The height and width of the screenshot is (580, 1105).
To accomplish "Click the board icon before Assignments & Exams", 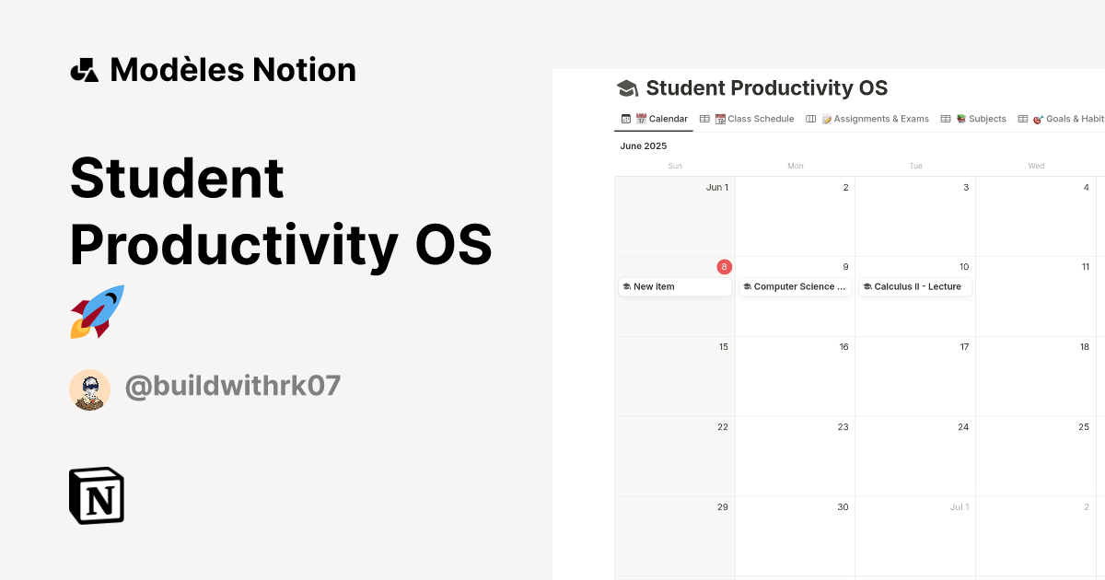I will tap(811, 118).
